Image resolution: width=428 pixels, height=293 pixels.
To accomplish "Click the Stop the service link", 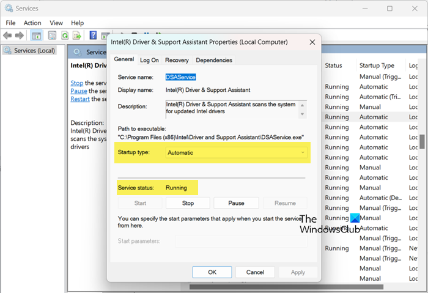I will click(76, 83).
